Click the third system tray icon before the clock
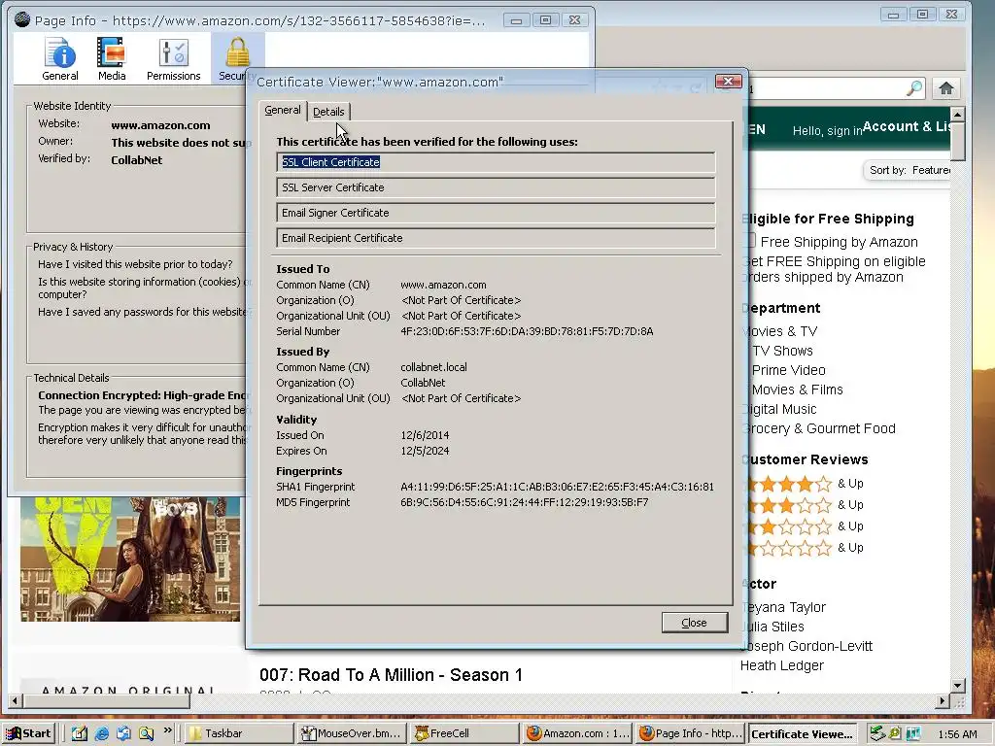Image resolution: width=995 pixels, height=746 pixels. 913,734
